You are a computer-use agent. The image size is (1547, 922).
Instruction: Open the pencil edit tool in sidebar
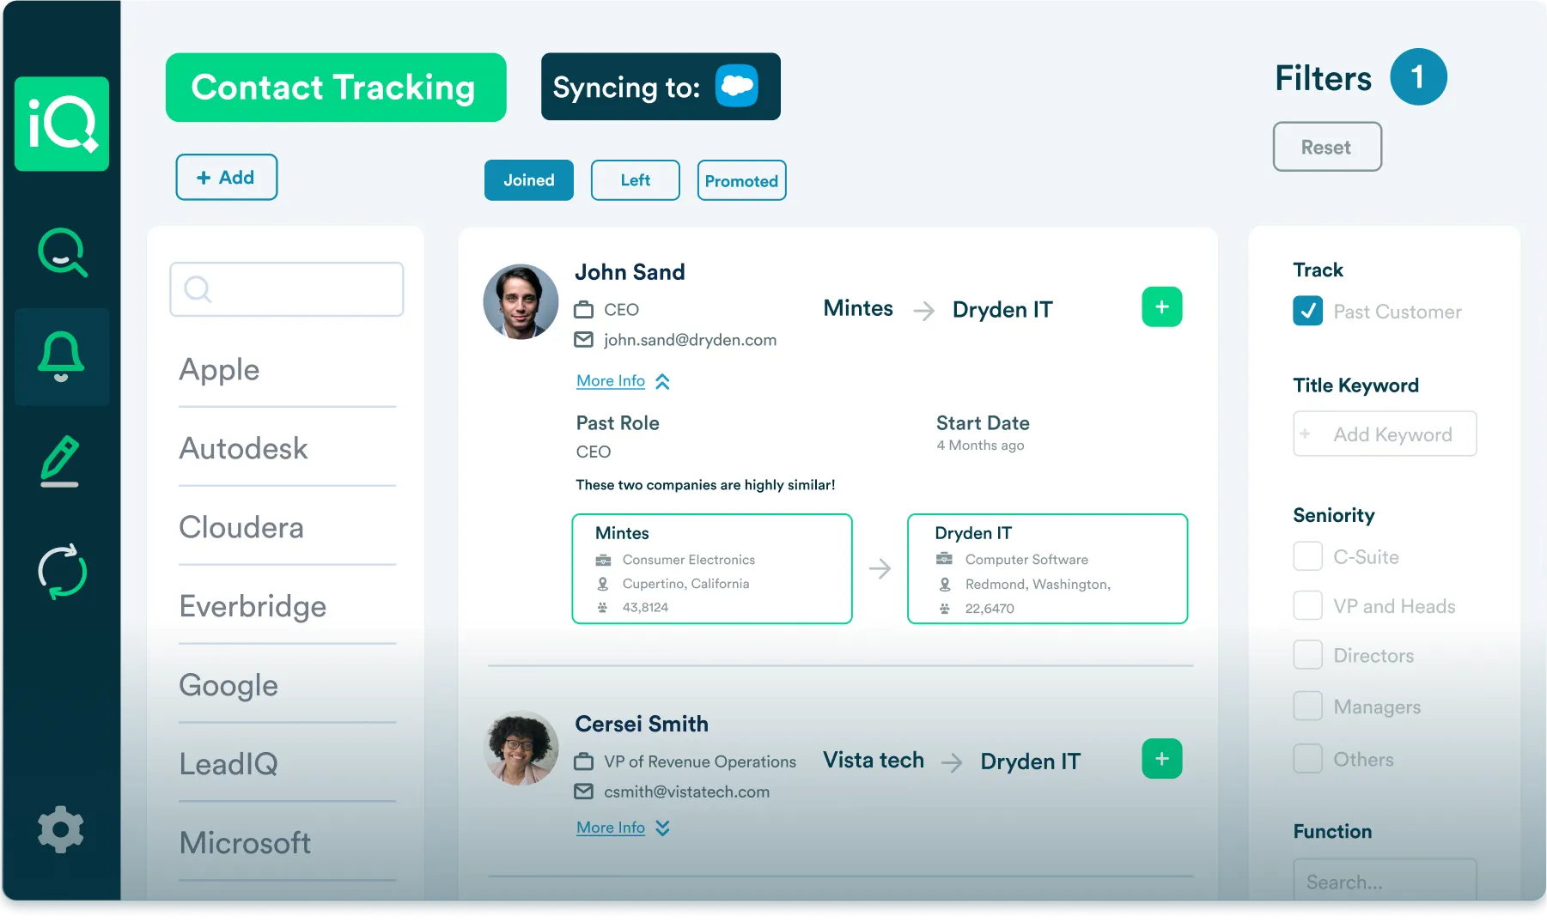[x=61, y=461]
